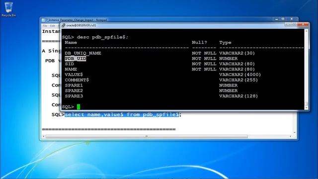Click the terminal SQL> prompt cursor

[79, 107]
